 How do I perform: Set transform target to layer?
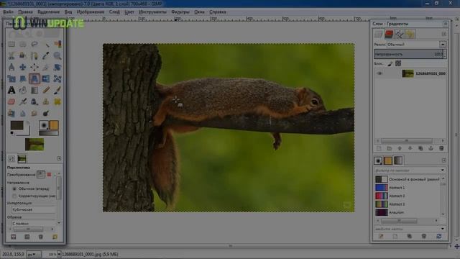click(41, 174)
